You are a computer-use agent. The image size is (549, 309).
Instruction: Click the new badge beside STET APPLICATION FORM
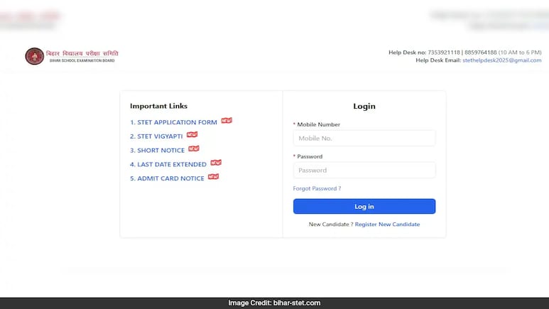click(x=227, y=121)
